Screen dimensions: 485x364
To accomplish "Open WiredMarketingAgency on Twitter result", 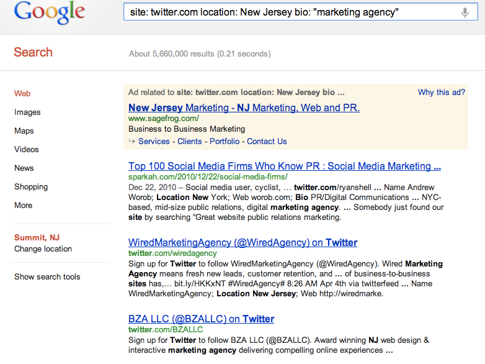I will [x=242, y=242].
